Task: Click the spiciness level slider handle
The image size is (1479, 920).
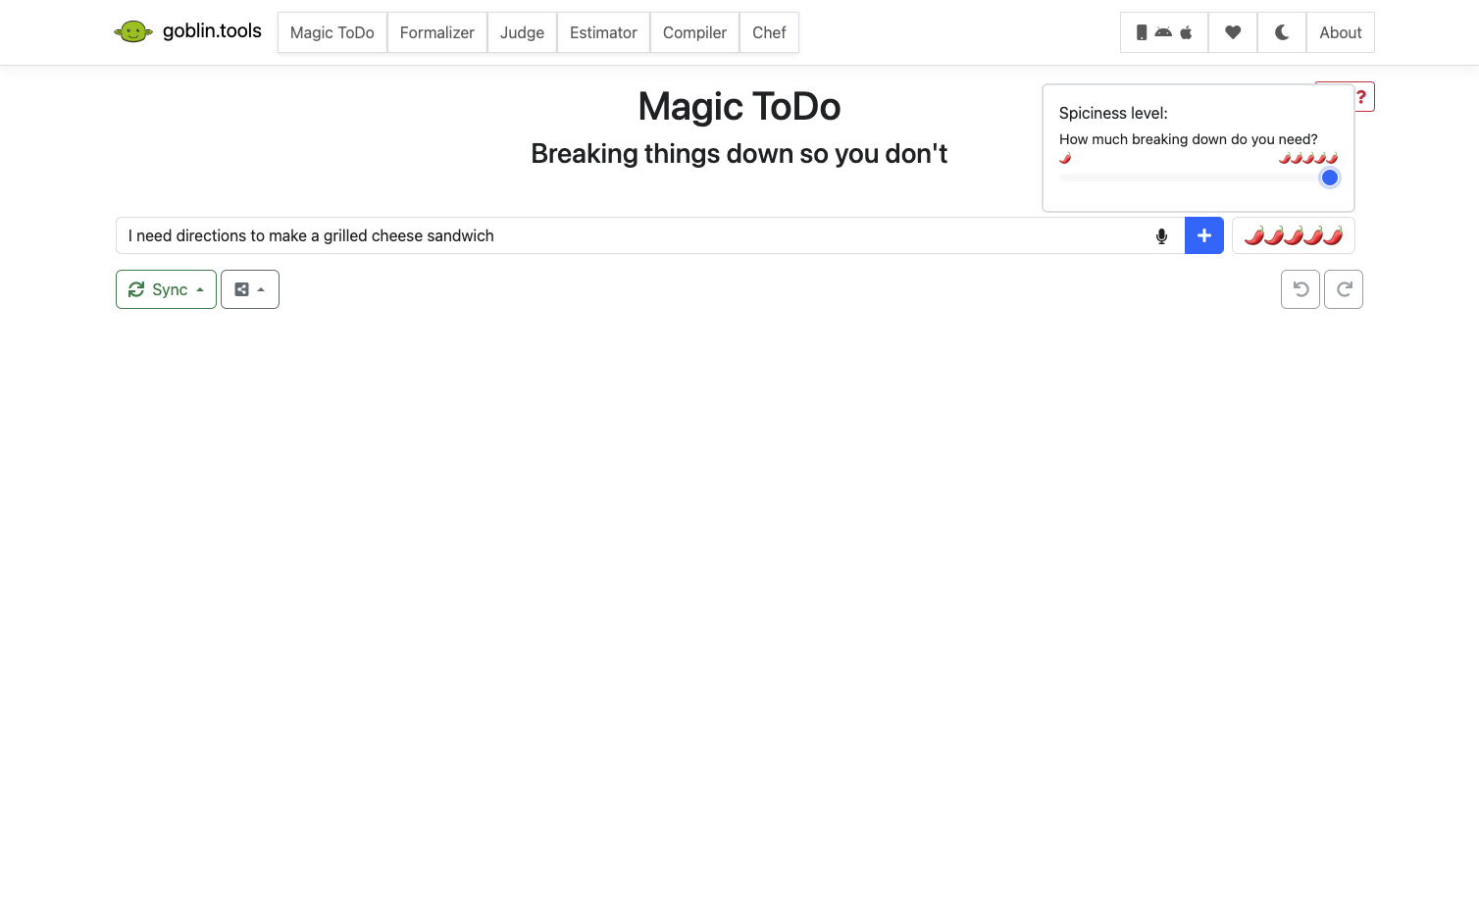Action: 1330,178
